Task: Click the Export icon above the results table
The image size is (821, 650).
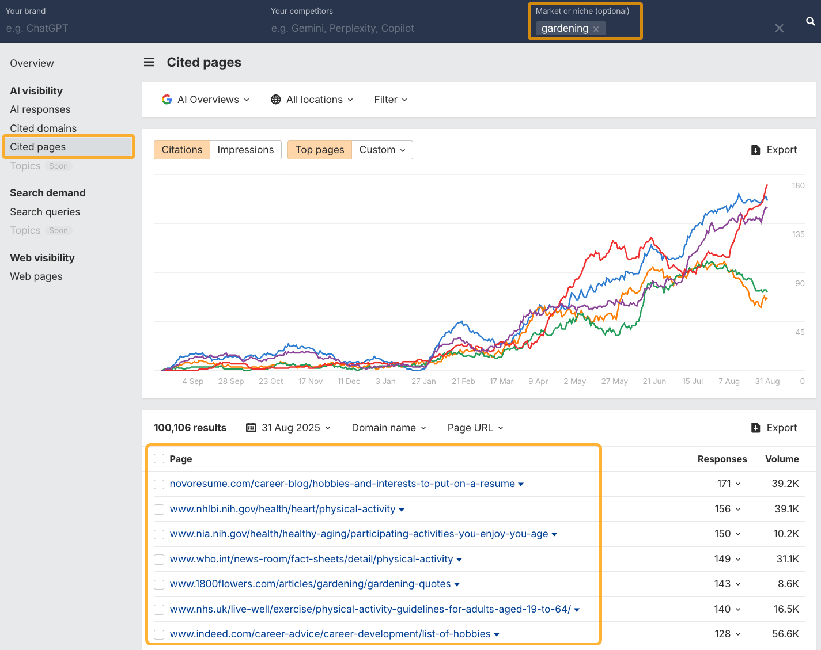Action: [x=755, y=428]
